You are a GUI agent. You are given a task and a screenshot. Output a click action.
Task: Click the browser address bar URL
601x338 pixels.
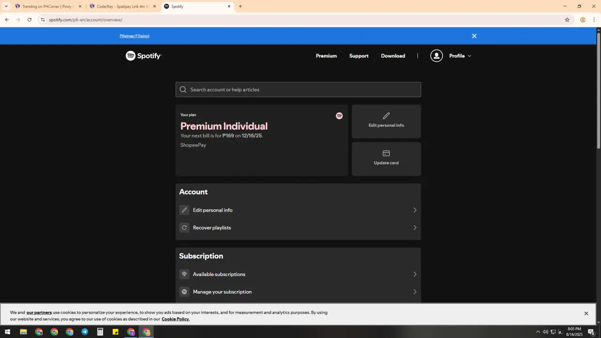coord(85,20)
